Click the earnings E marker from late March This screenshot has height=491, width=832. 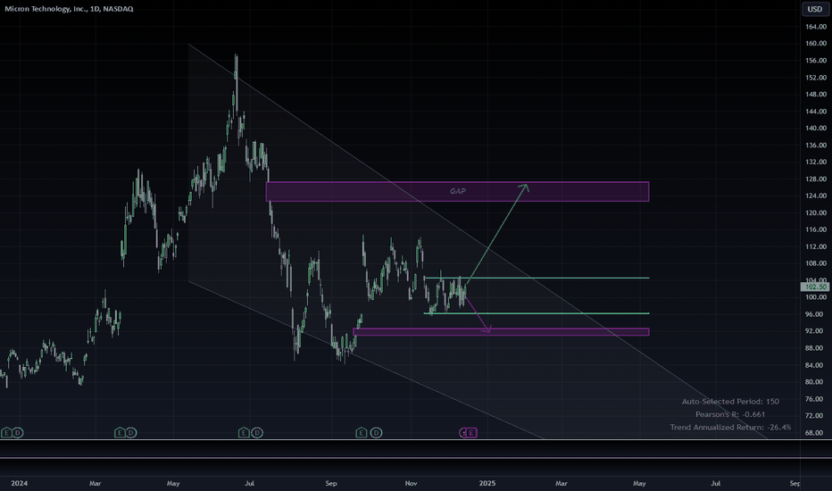click(x=120, y=433)
